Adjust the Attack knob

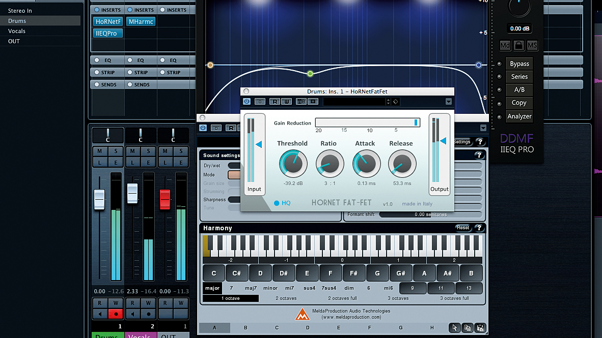(x=366, y=164)
